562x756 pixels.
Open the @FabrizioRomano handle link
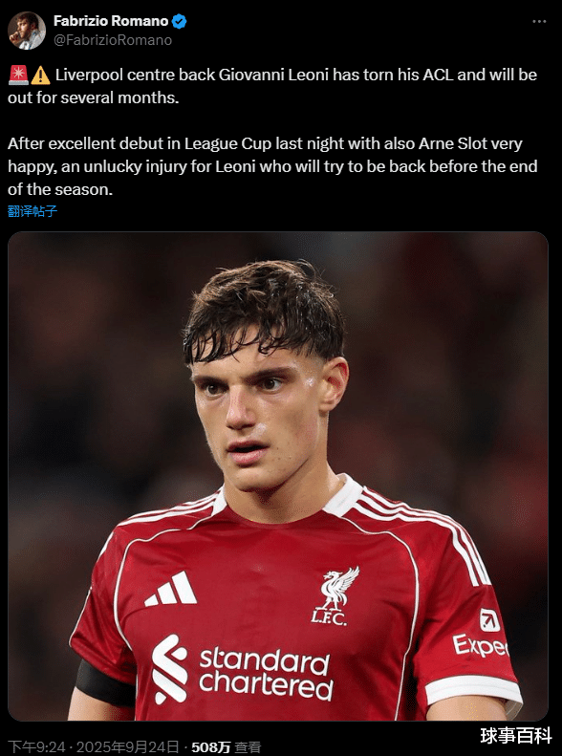pyautogui.click(x=113, y=40)
